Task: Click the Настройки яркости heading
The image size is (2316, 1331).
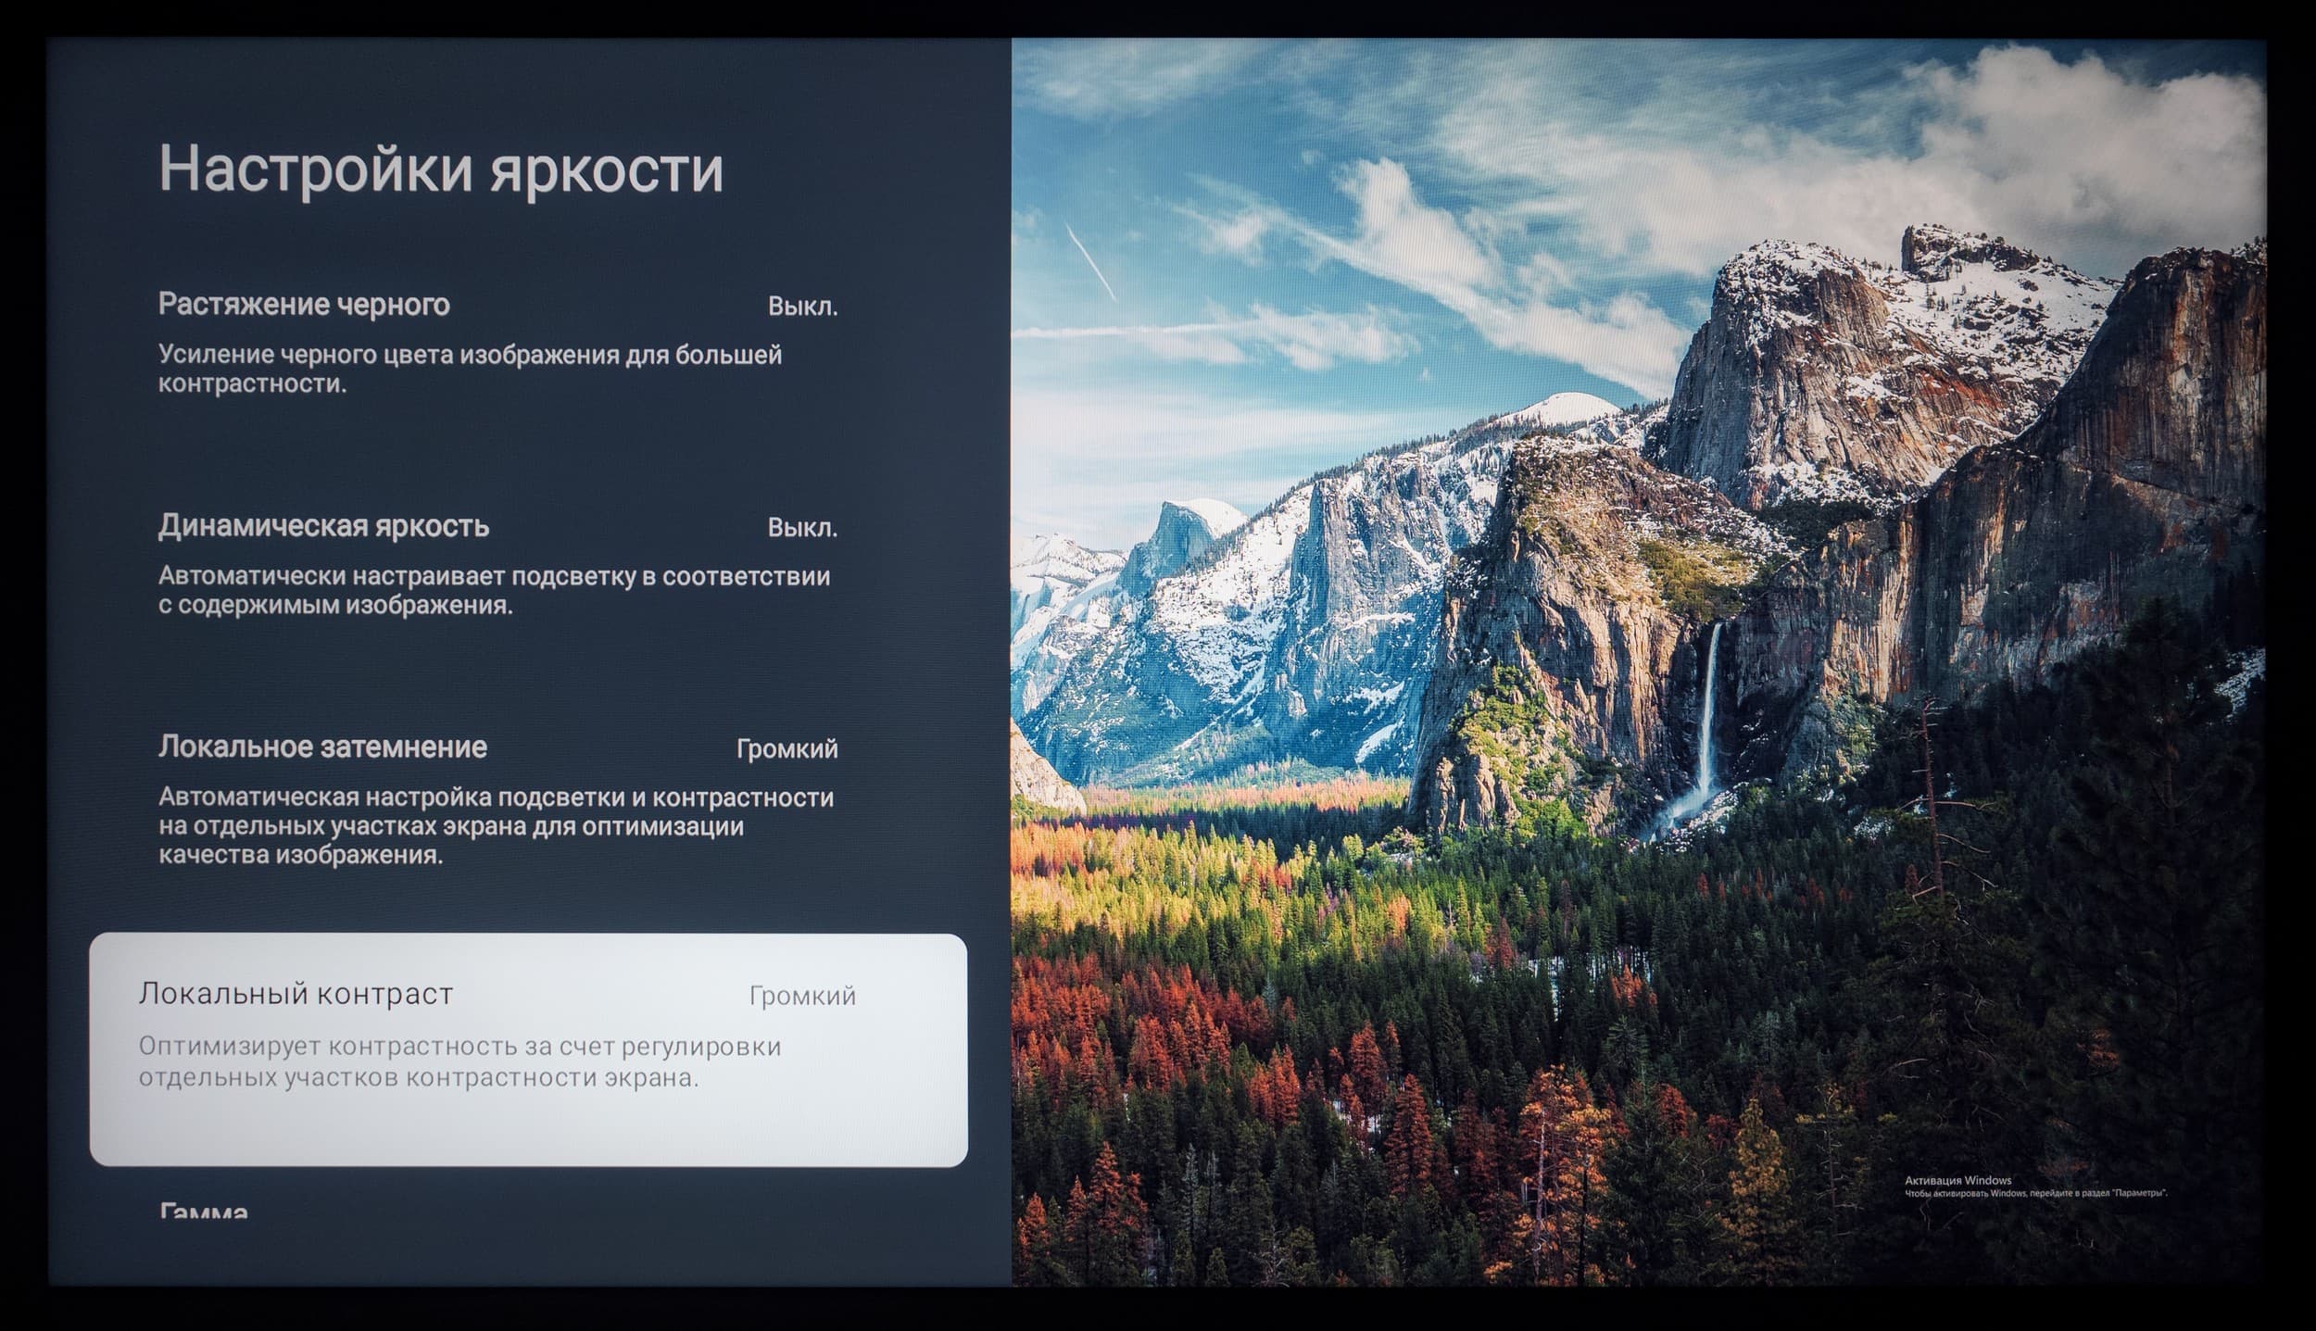Action: pyautogui.click(x=441, y=169)
